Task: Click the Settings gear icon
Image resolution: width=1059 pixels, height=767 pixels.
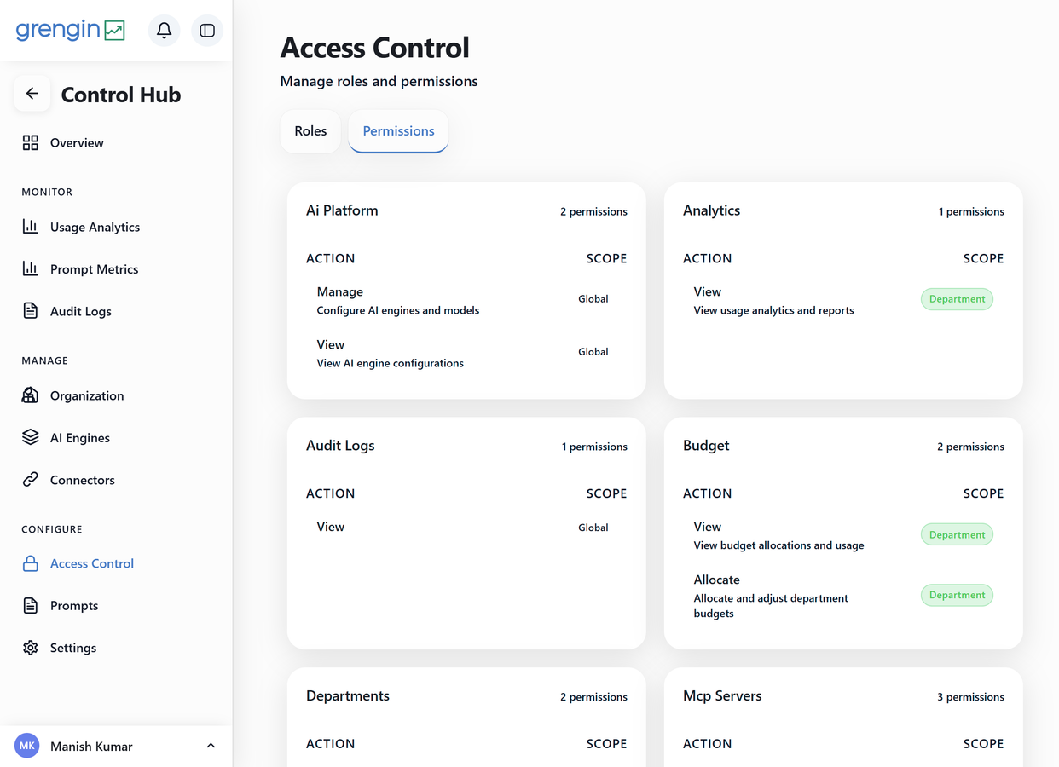Action: (31, 648)
